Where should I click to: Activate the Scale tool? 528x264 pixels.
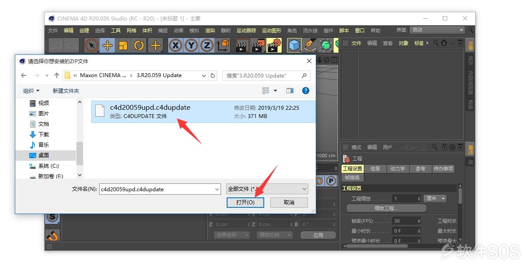point(123,45)
